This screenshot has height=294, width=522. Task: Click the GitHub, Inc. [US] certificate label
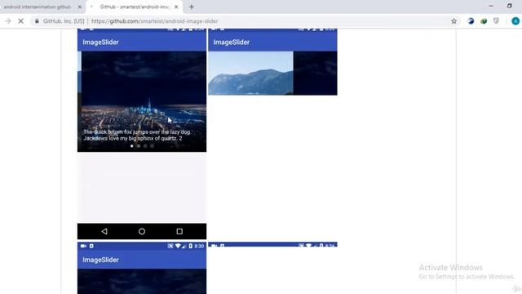(64, 21)
